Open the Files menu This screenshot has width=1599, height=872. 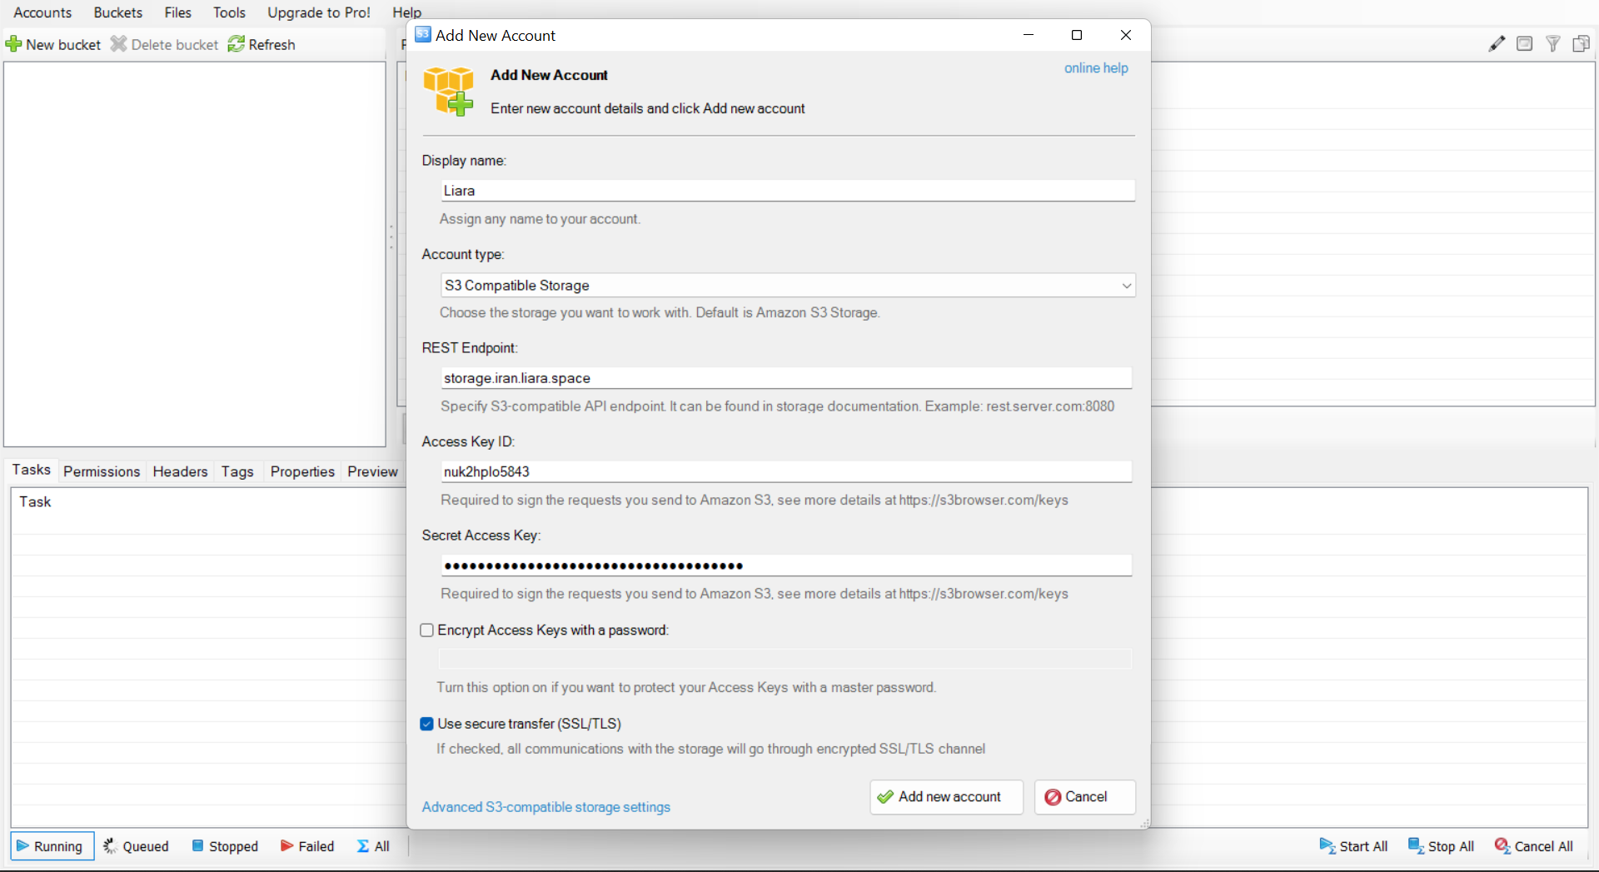tap(178, 12)
